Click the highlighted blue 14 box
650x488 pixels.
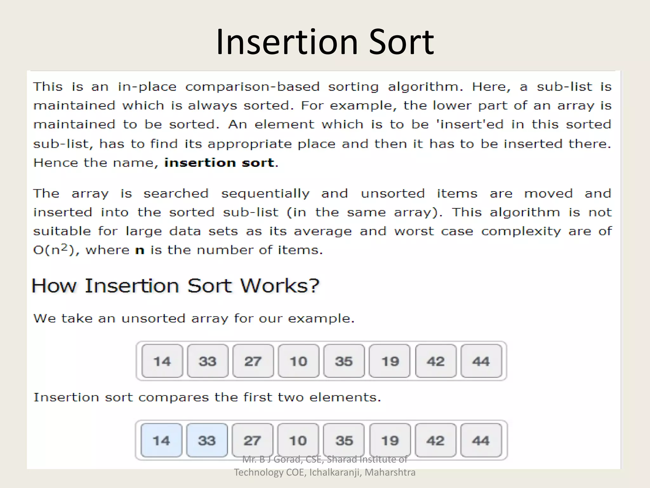pyautogui.click(x=161, y=440)
